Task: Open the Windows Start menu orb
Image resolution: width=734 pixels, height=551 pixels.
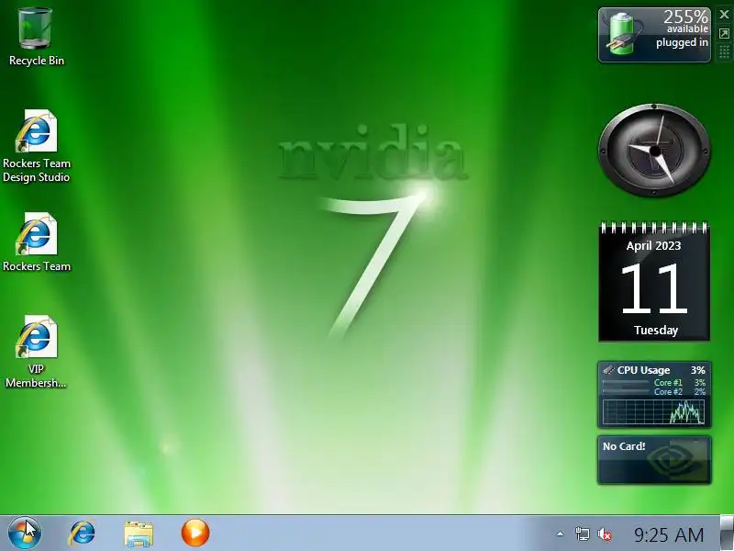Action: pyautogui.click(x=25, y=534)
